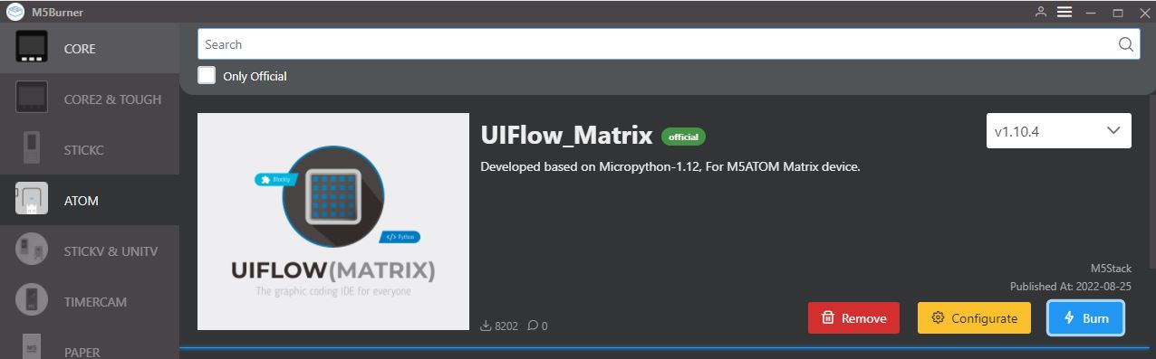The width and height of the screenshot is (1156, 359).
Task: Burn the UIFlow_Matrix firmware
Action: [x=1086, y=318]
